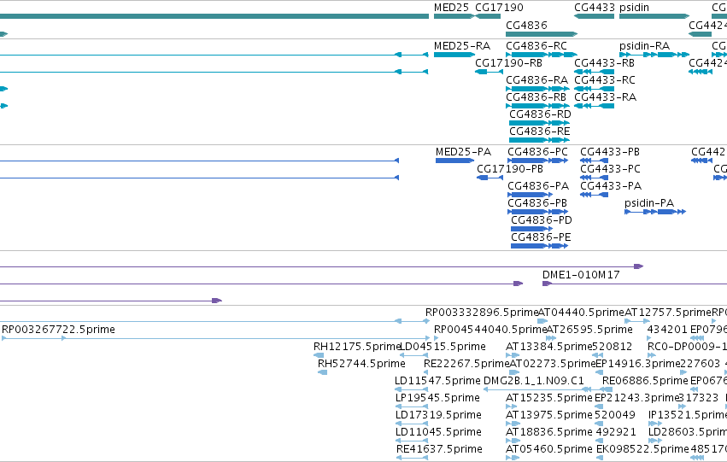
Task: Open EST LP19545.5prime
Action: tap(437, 399)
